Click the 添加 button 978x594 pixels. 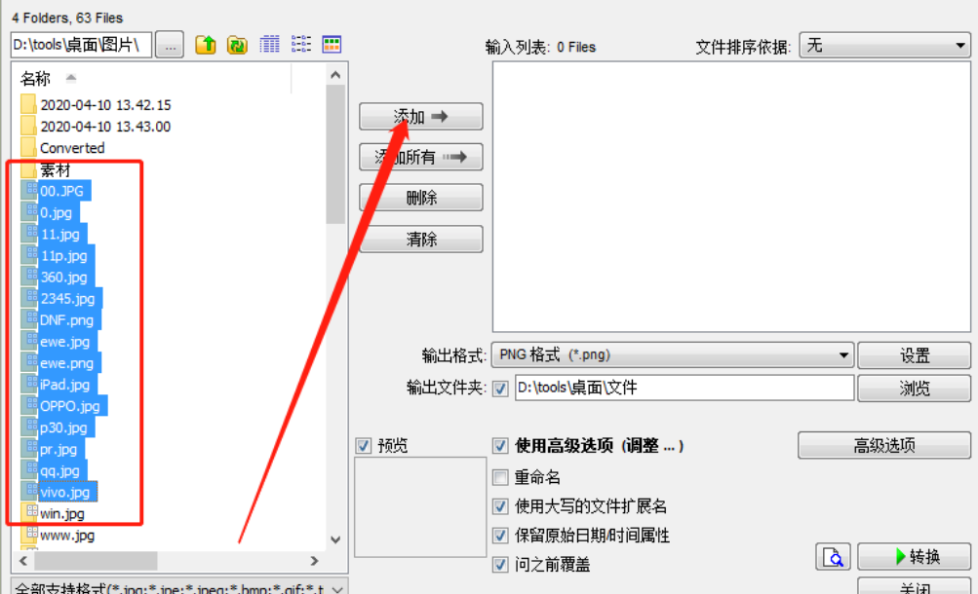(x=421, y=117)
